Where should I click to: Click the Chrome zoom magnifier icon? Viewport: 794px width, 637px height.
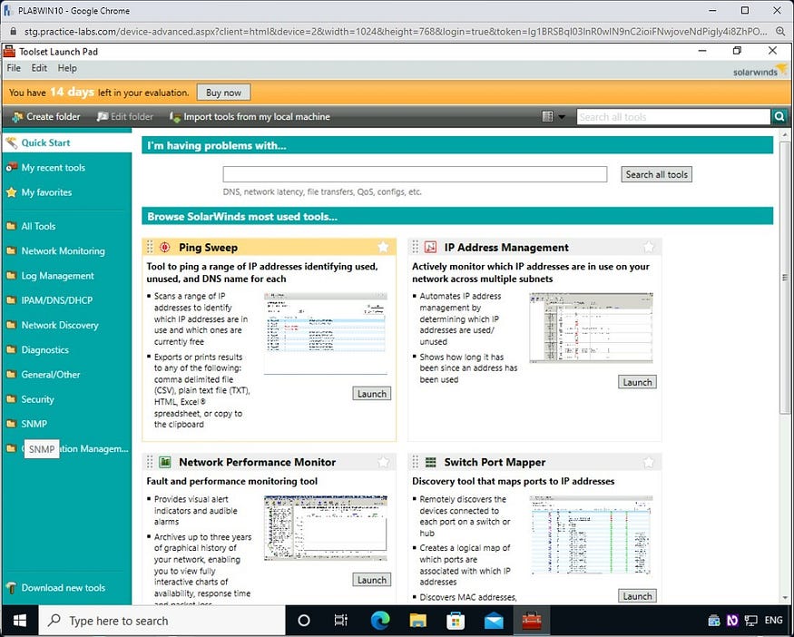pos(780,32)
